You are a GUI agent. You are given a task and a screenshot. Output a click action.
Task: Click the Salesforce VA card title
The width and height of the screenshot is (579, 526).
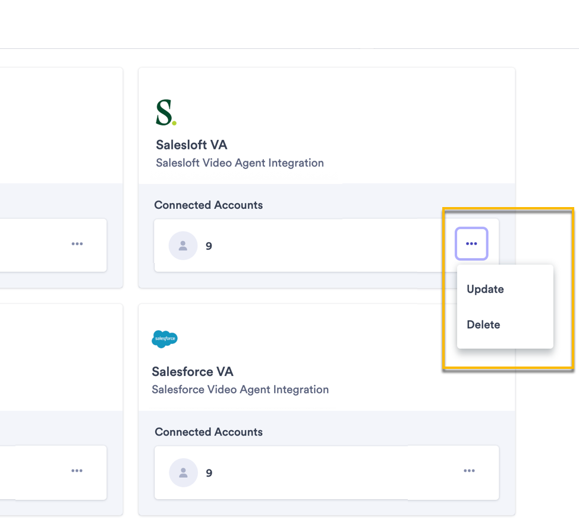tap(193, 371)
